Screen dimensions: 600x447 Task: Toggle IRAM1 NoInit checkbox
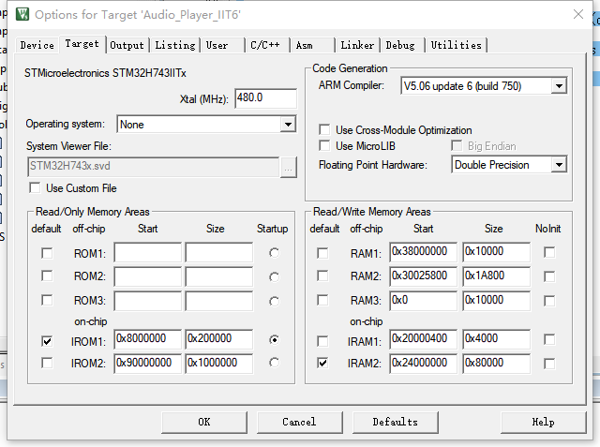click(549, 339)
